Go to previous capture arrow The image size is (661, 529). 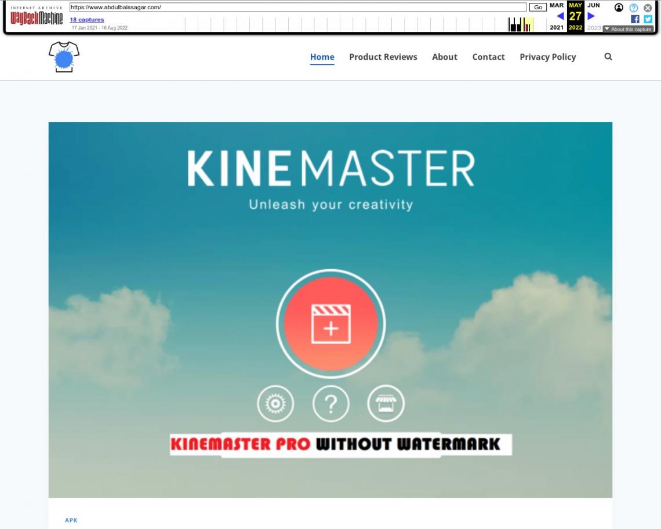pos(560,16)
